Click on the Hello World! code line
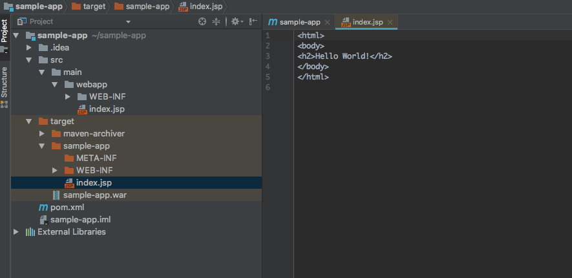572x278 pixels. tap(344, 56)
